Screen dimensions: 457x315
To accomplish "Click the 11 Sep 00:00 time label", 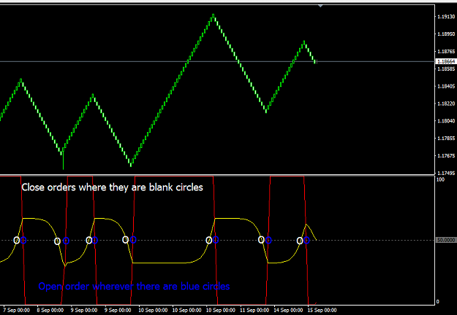I will tap(254, 310).
